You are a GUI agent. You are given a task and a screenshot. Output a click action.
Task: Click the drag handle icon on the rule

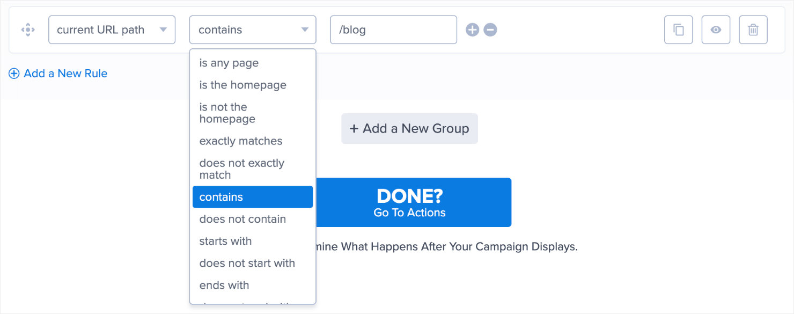tap(28, 30)
